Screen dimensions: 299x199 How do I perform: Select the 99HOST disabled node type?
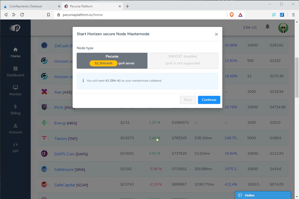[x=183, y=61]
